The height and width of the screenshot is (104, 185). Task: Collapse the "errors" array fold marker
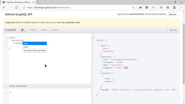point(92,40)
